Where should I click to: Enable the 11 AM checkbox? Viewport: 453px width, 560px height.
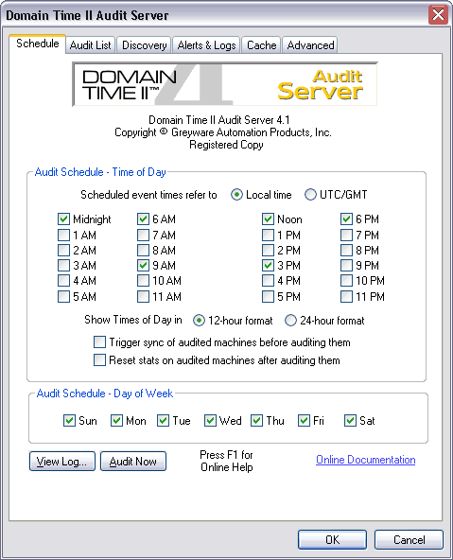coord(143,296)
